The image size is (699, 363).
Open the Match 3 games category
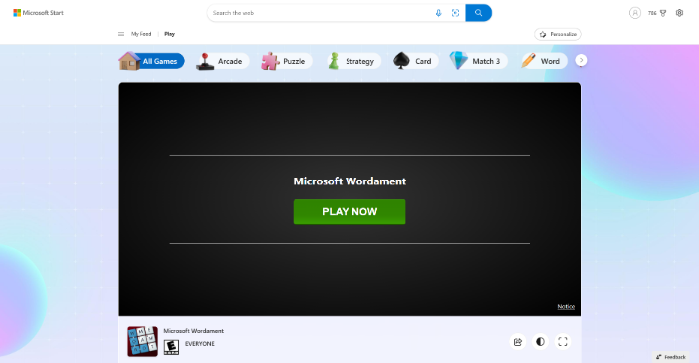pyautogui.click(x=478, y=61)
